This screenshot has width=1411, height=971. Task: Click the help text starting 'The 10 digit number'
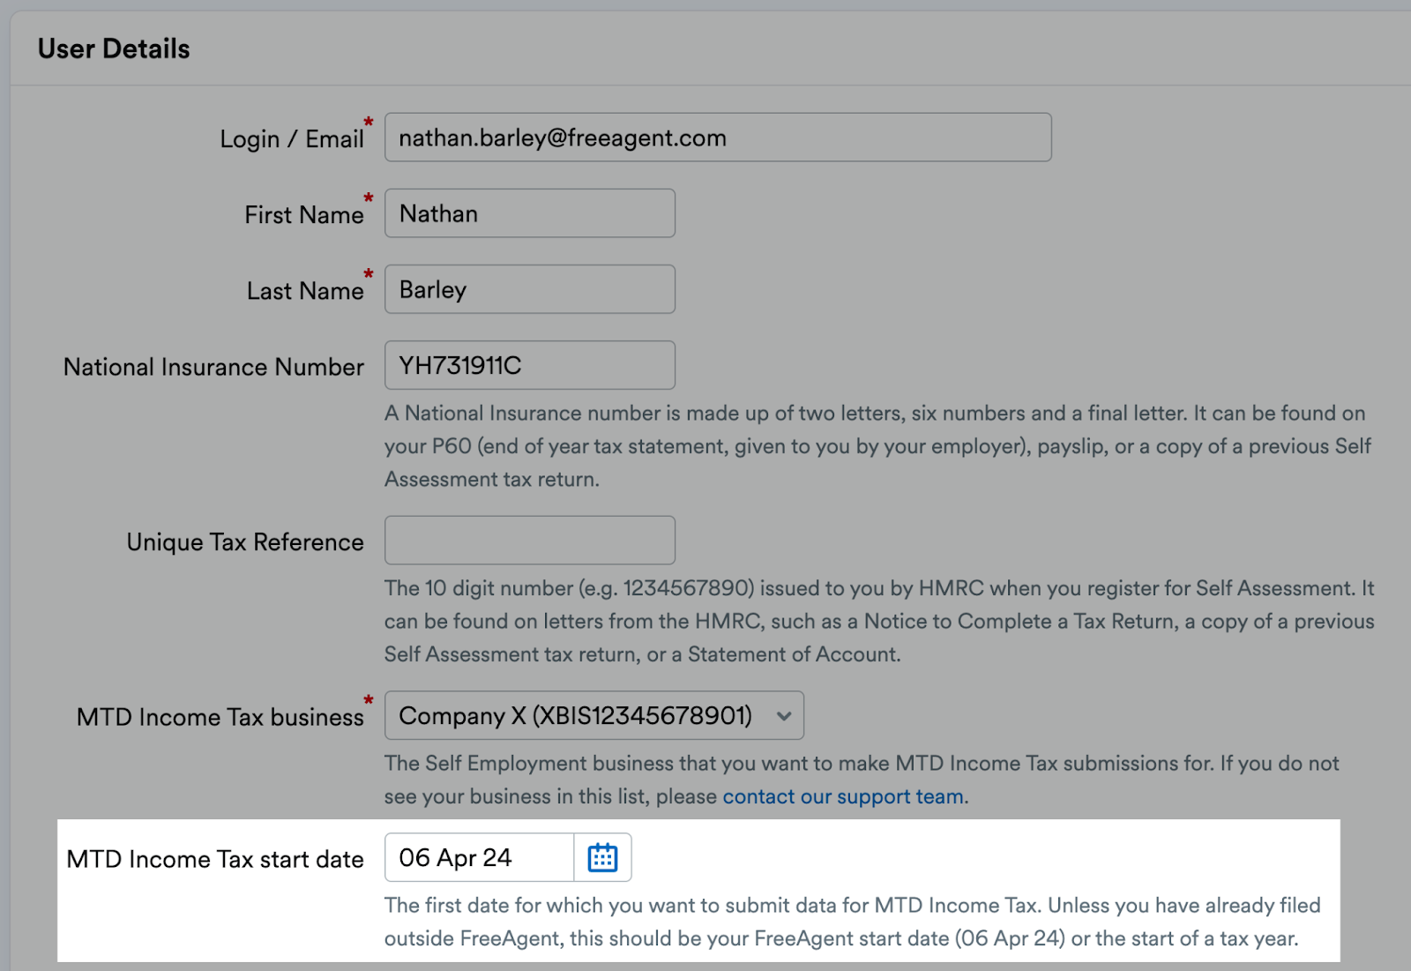click(879, 621)
